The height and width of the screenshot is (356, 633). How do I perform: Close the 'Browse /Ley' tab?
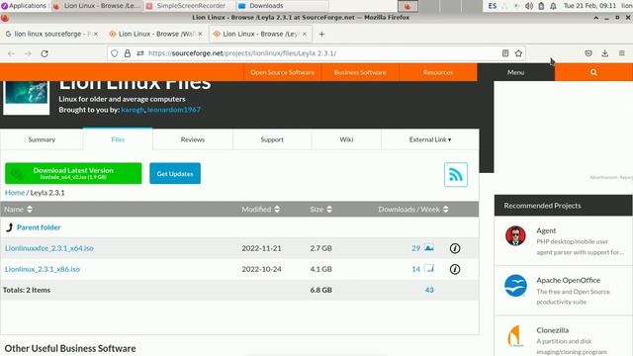pos(305,34)
